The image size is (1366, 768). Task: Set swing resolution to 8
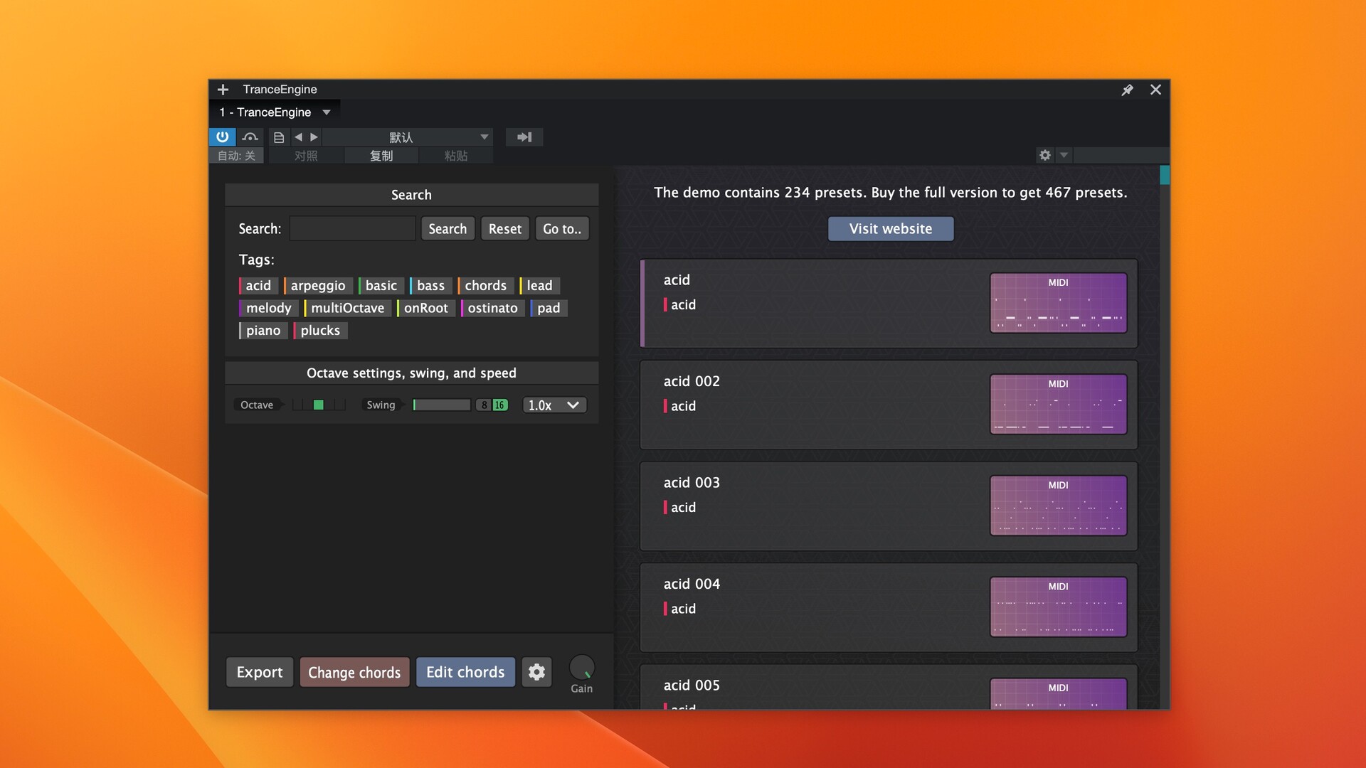485,405
